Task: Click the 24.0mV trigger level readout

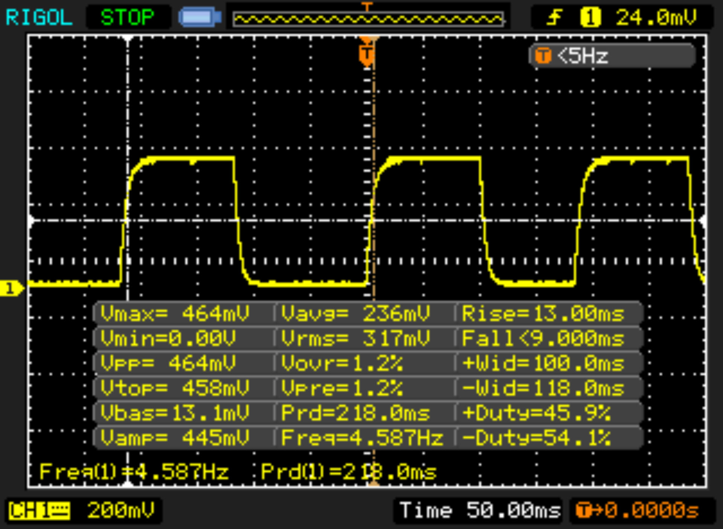Action: click(x=656, y=17)
